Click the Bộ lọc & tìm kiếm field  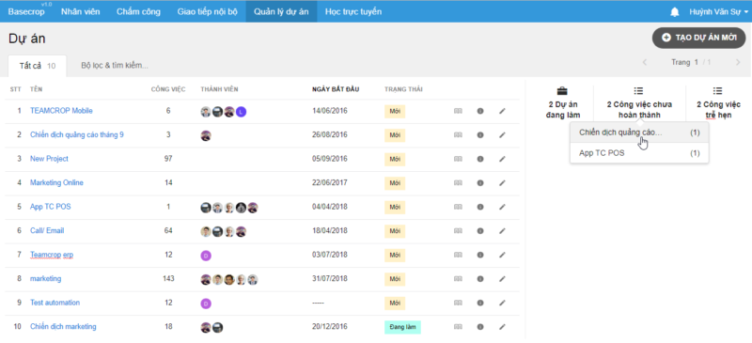pyautogui.click(x=114, y=66)
